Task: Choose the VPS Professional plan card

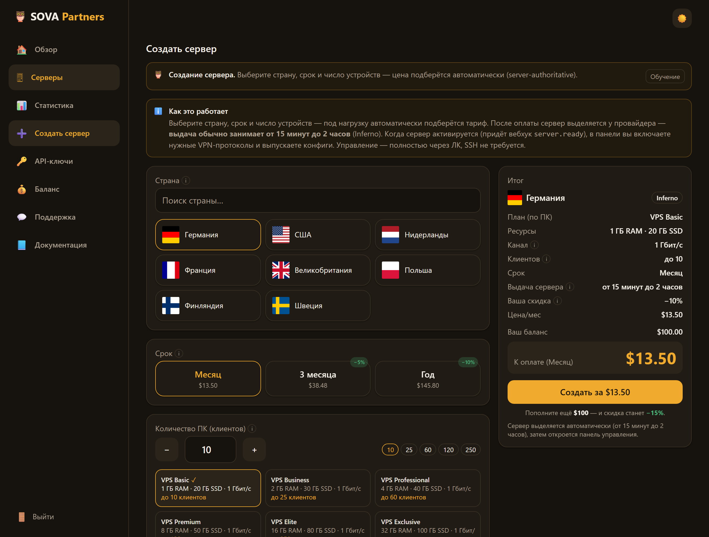Action: (428, 488)
